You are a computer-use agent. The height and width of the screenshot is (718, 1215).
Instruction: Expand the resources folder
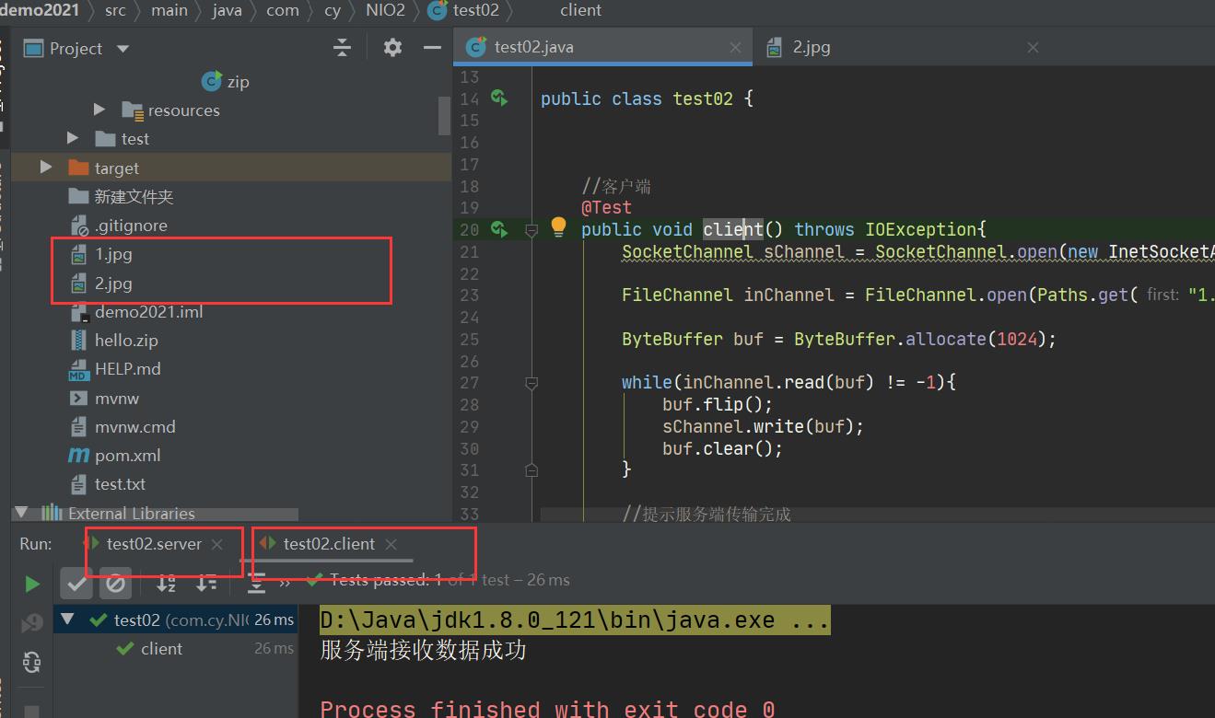(x=99, y=110)
